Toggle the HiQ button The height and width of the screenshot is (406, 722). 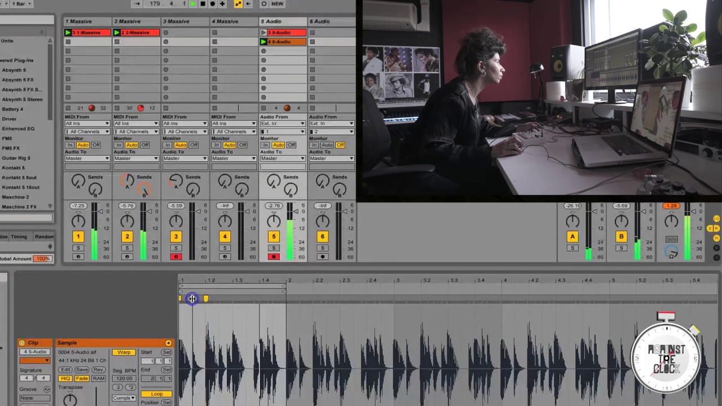pyautogui.click(x=65, y=378)
